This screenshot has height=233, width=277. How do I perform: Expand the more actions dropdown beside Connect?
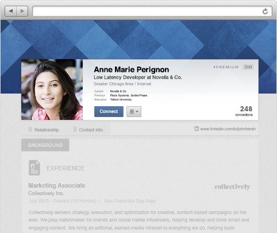point(134,111)
